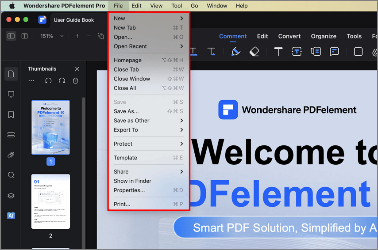Image resolution: width=378 pixels, height=250 pixels.
Task: Select the highlighter pen tool
Action: coord(235,52)
